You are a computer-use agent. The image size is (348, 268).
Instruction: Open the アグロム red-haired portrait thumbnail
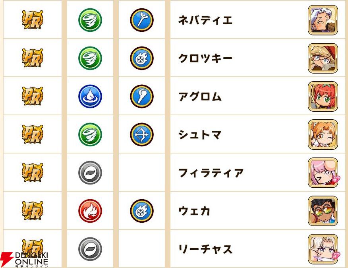323,96
